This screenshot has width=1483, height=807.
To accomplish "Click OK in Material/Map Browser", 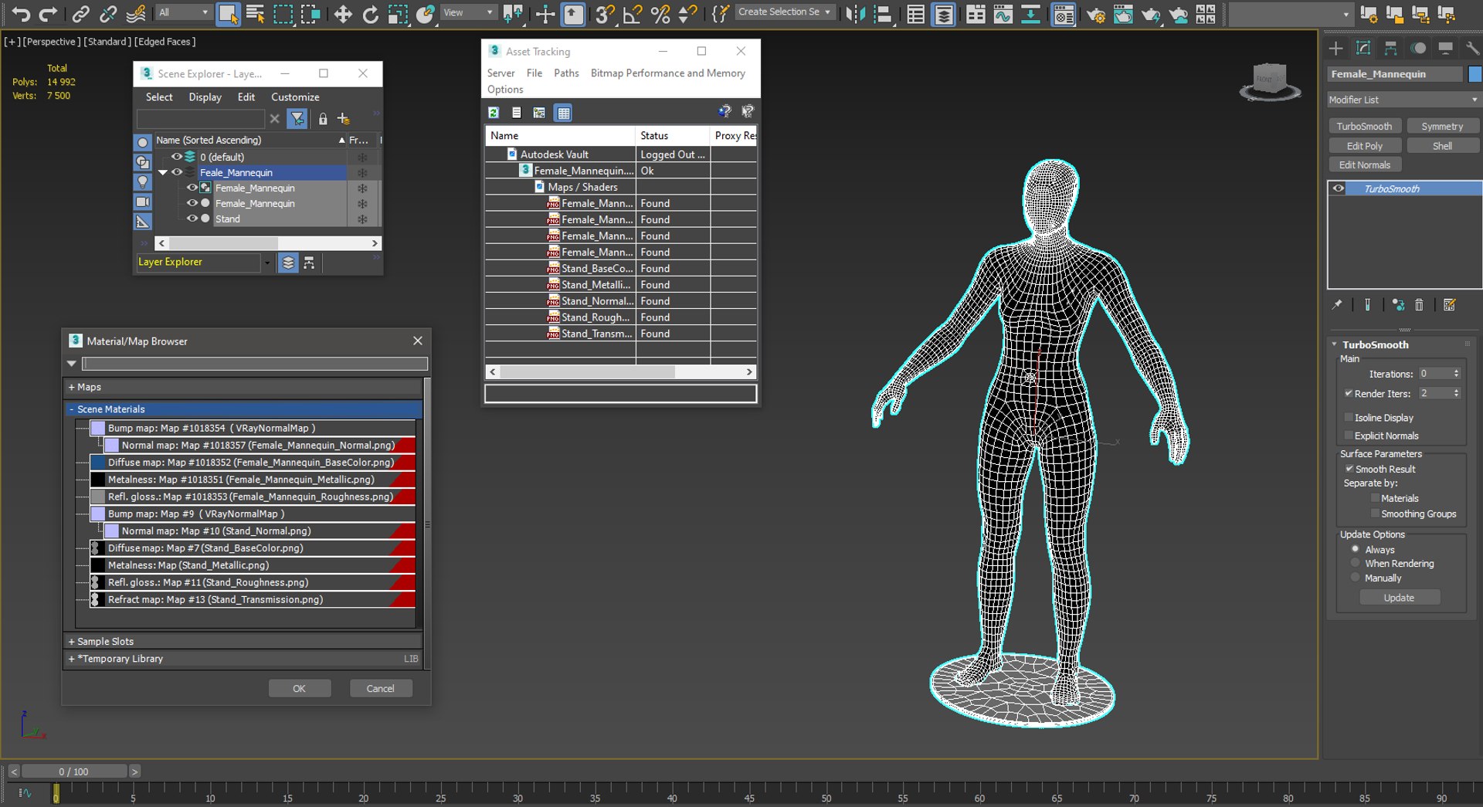I will (x=300, y=688).
